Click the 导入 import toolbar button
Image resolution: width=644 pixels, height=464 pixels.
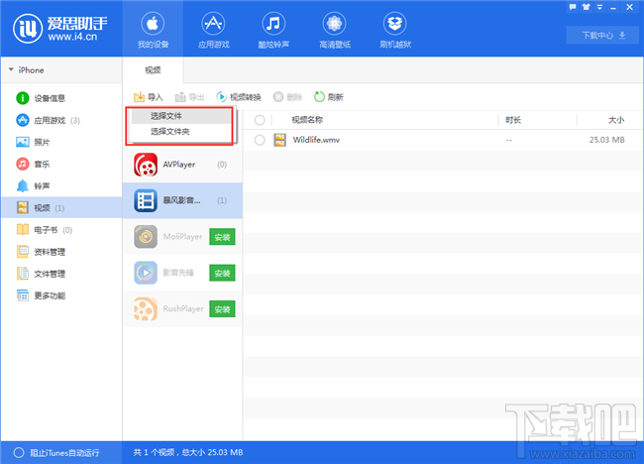pyautogui.click(x=149, y=97)
